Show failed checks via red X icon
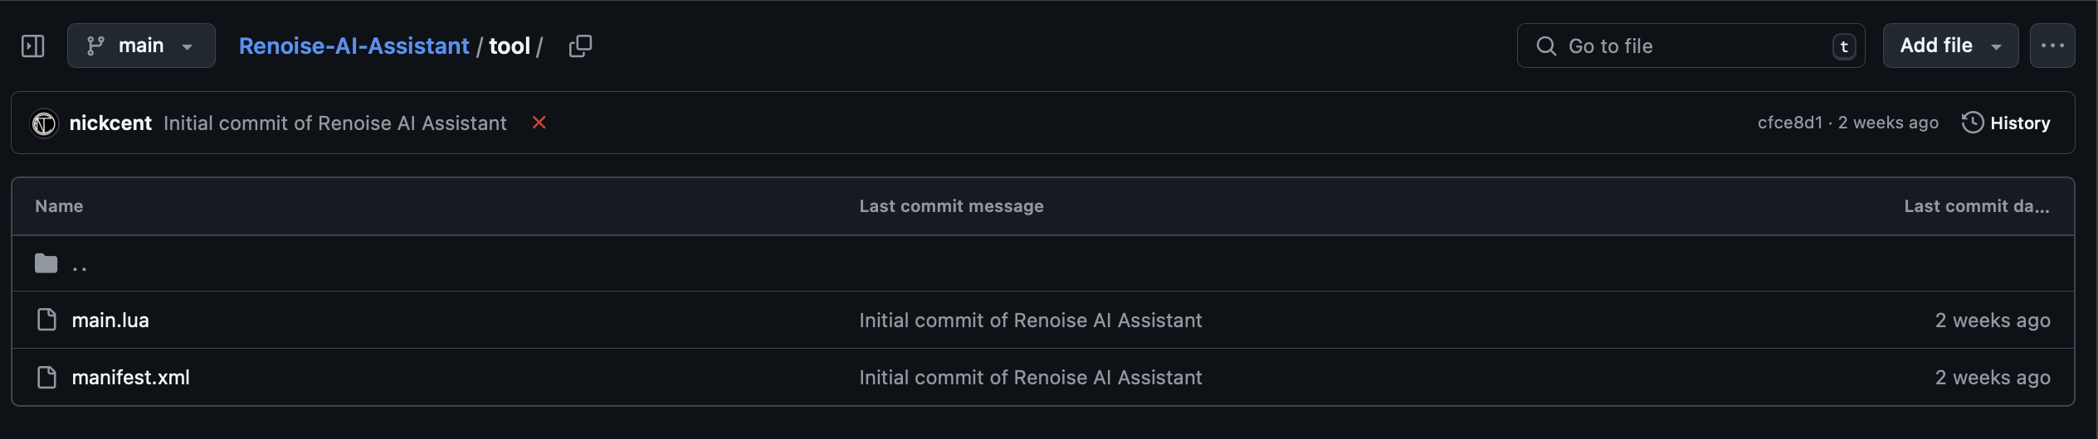2098x439 pixels. click(539, 123)
